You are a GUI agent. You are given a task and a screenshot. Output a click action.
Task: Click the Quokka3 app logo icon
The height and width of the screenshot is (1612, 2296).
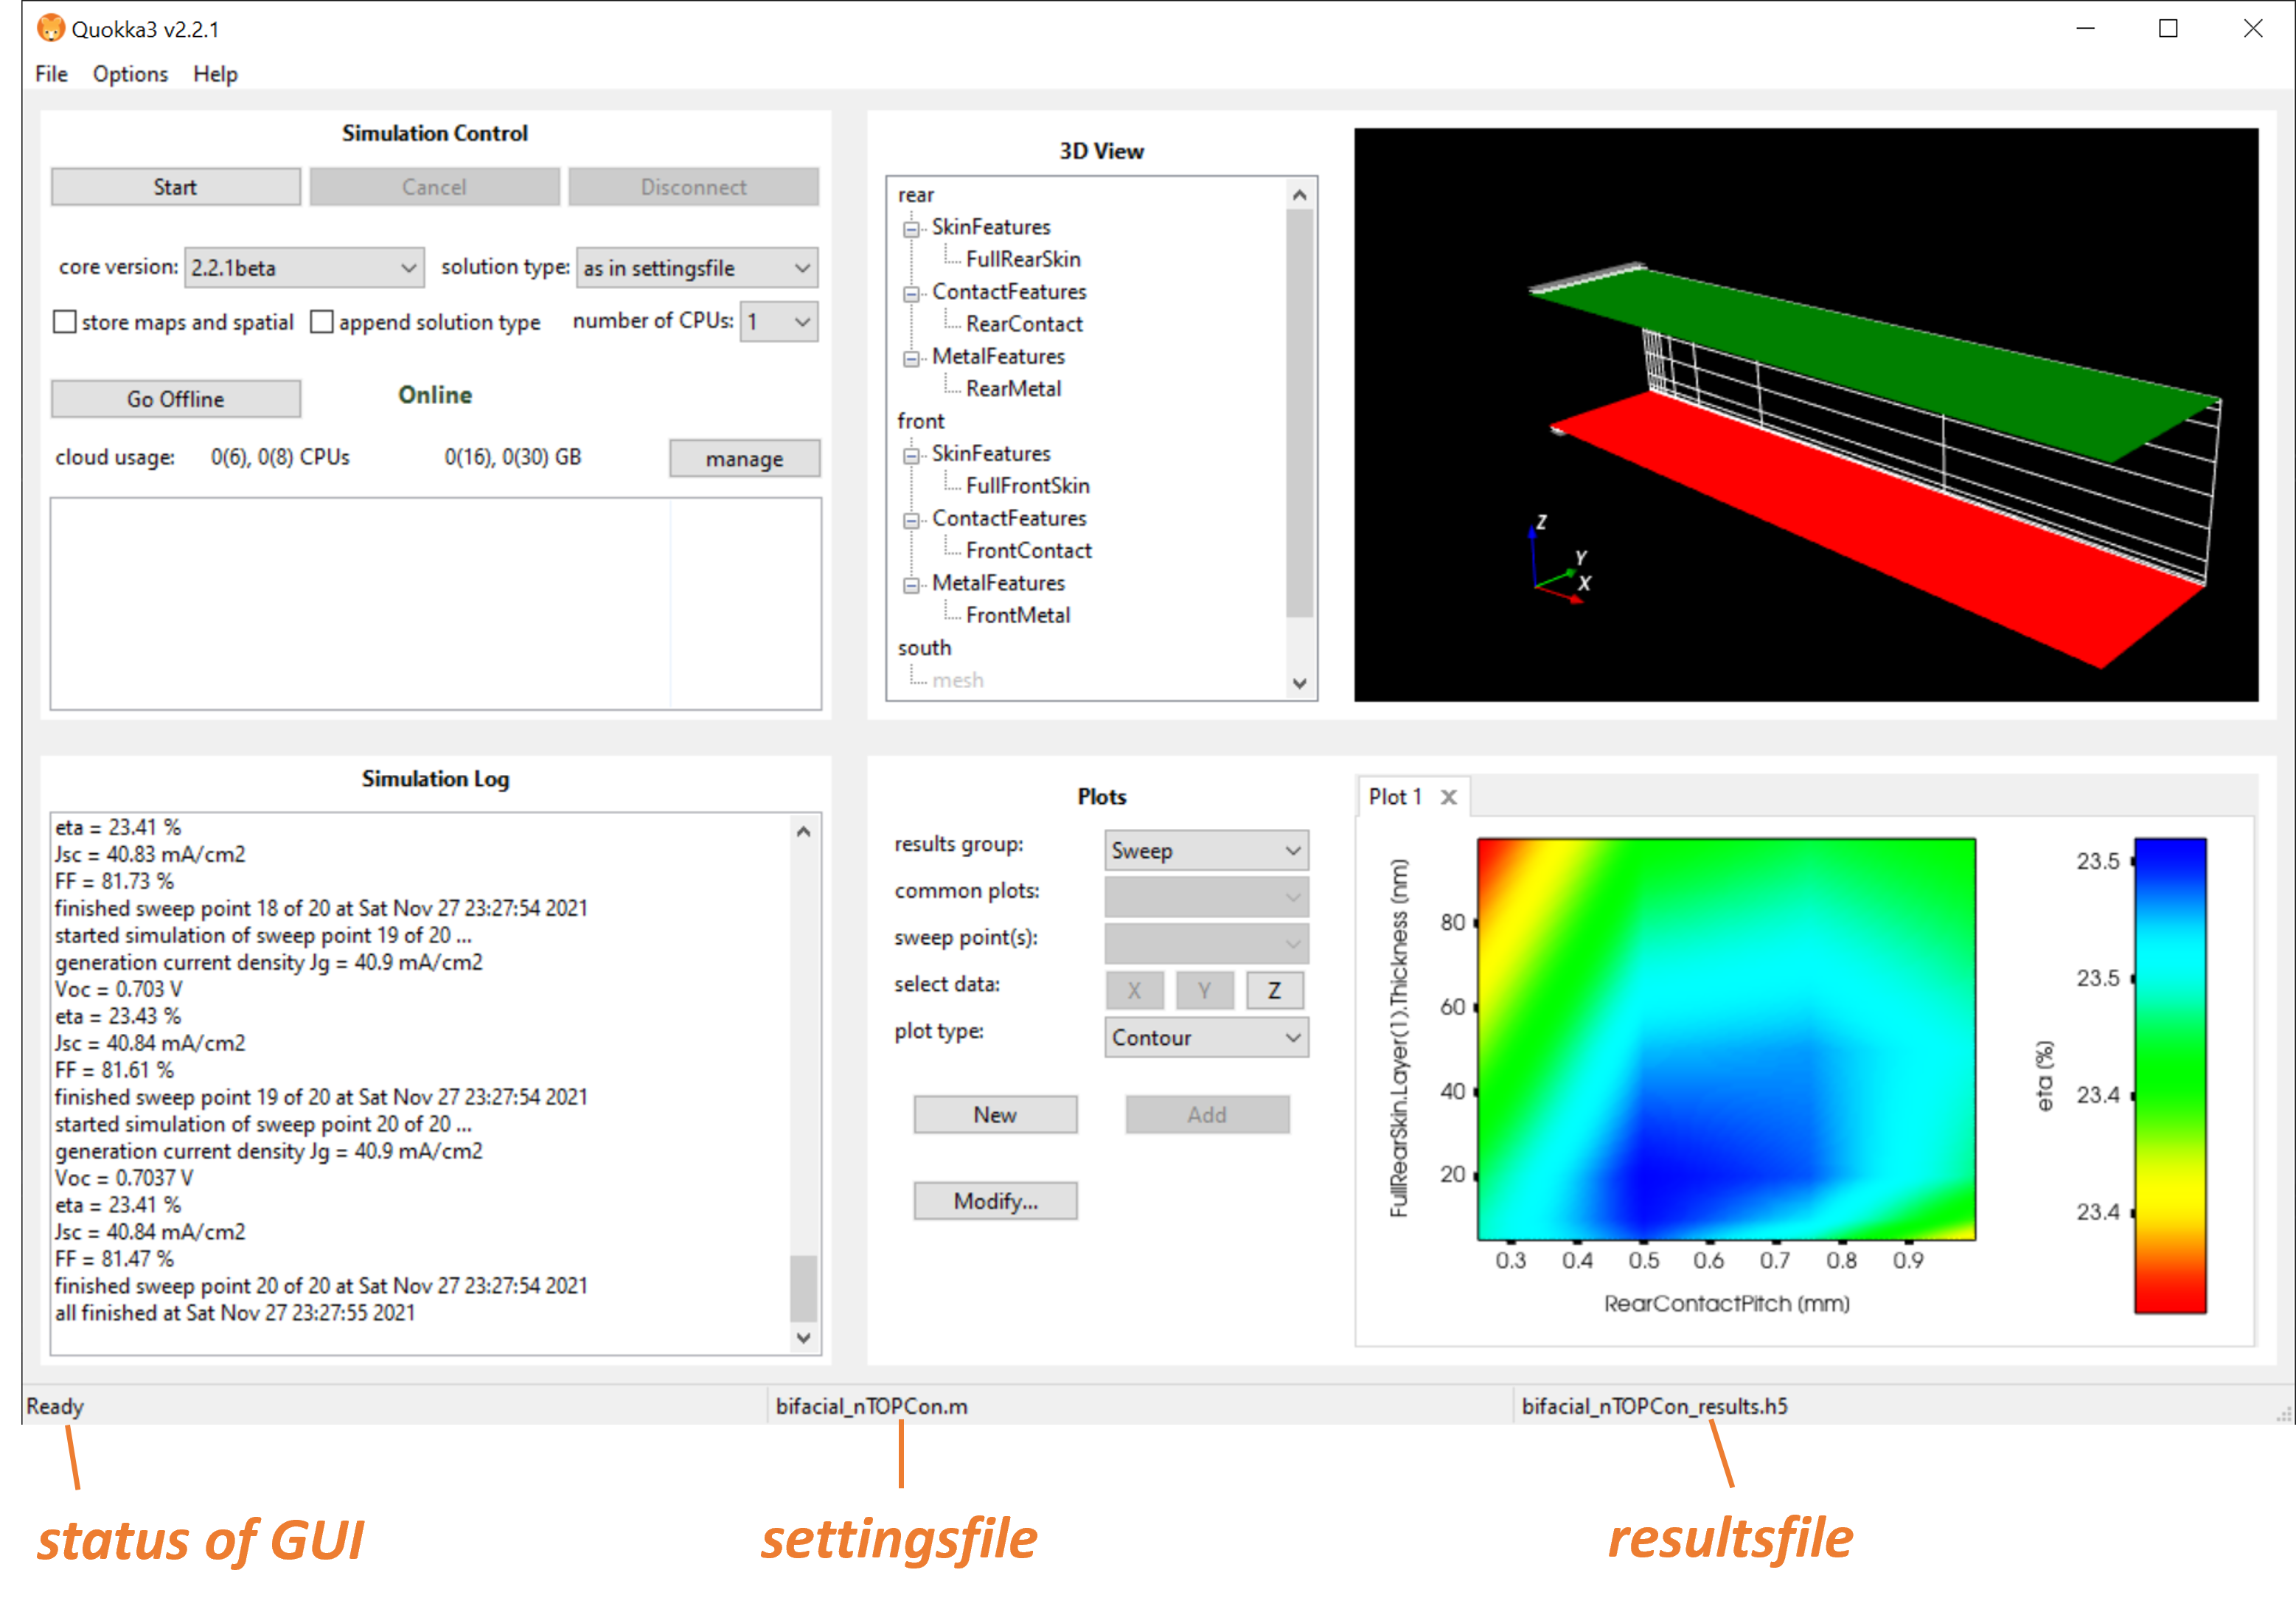(50, 28)
